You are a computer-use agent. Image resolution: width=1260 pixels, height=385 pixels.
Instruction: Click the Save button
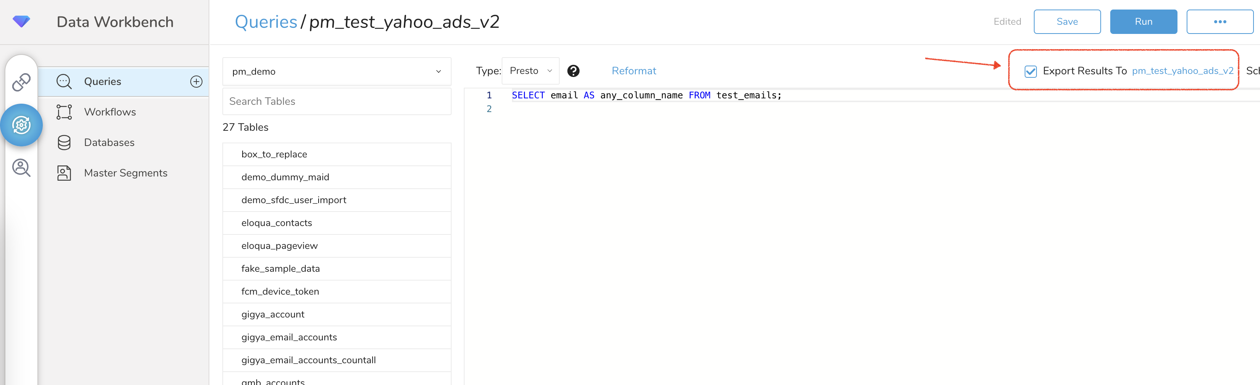[1067, 22]
